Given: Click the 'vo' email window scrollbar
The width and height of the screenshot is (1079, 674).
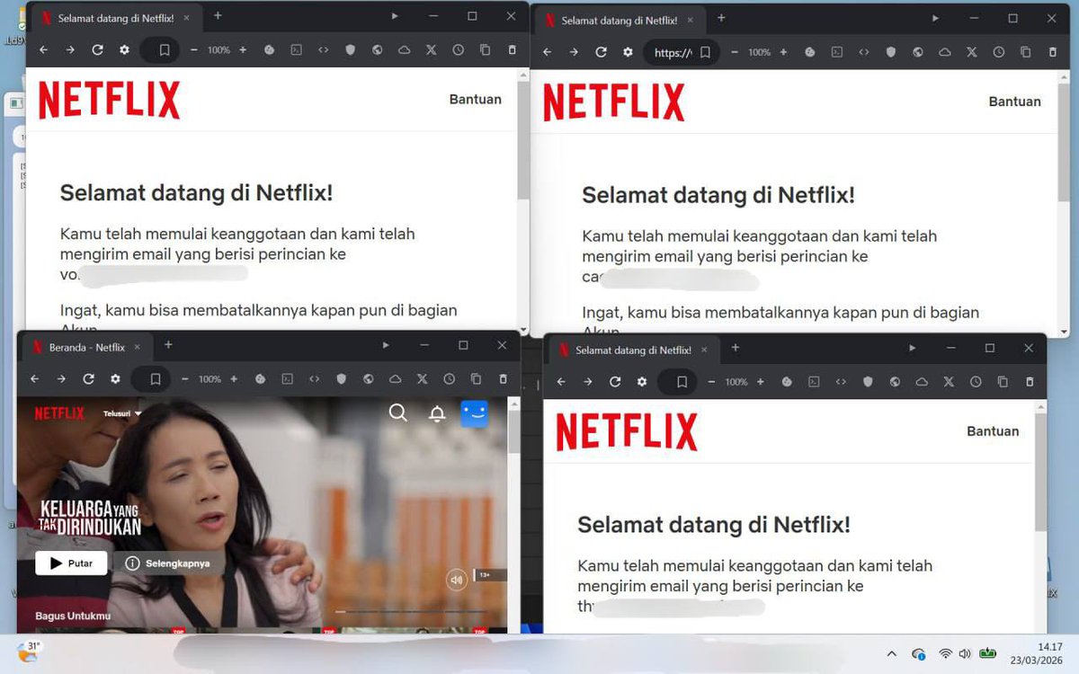Looking at the screenshot, I should click(523, 140).
